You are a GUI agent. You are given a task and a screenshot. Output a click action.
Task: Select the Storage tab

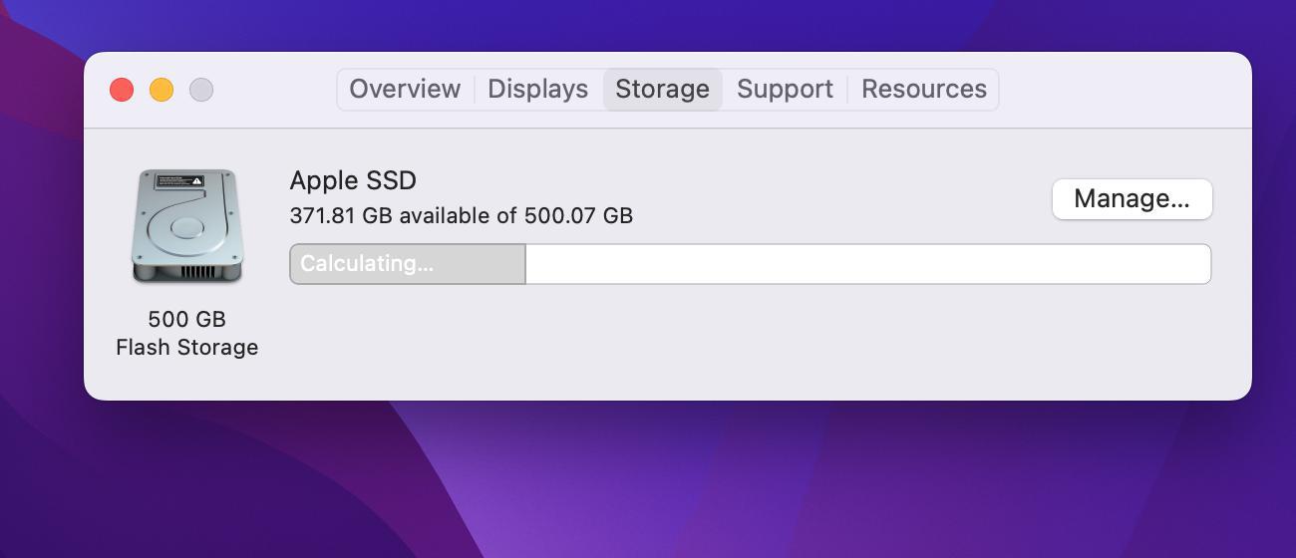[662, 89]
